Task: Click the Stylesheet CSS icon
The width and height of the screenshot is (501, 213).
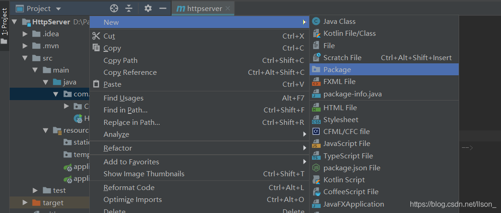Action: 316,120
